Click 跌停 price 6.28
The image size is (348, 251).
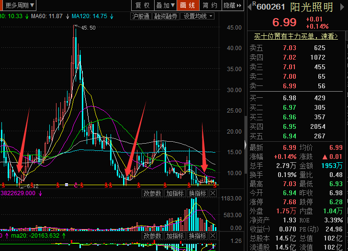[336, 202]
